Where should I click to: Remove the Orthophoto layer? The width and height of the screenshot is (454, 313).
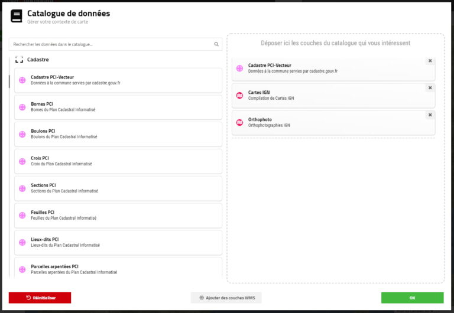[430, 115]
